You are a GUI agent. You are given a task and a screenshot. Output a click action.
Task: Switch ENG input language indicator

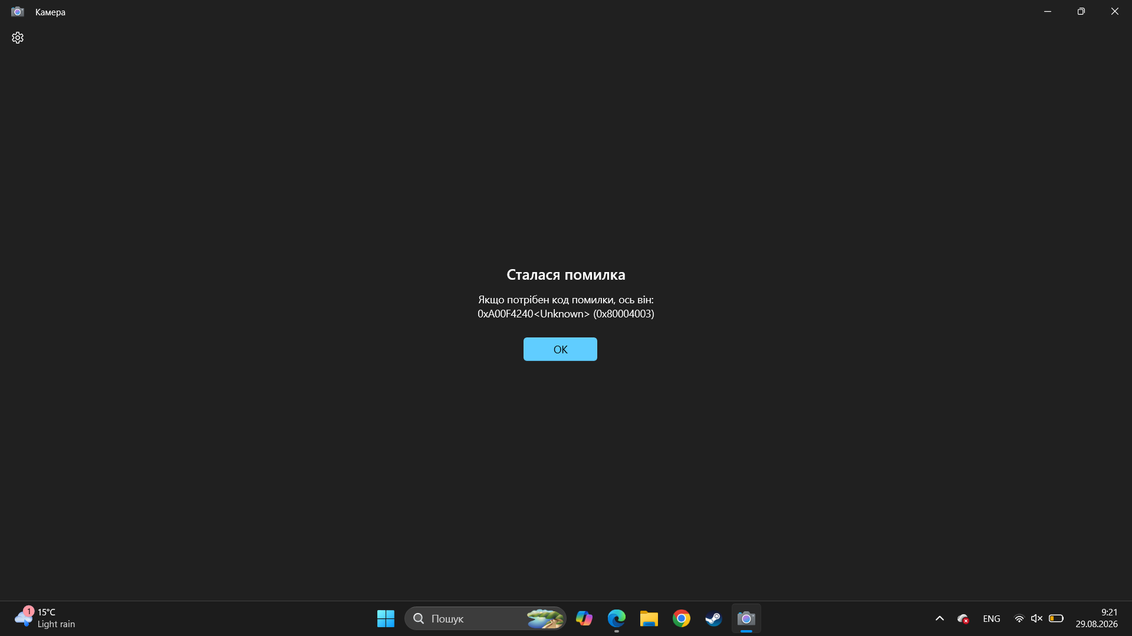(992, 618)
